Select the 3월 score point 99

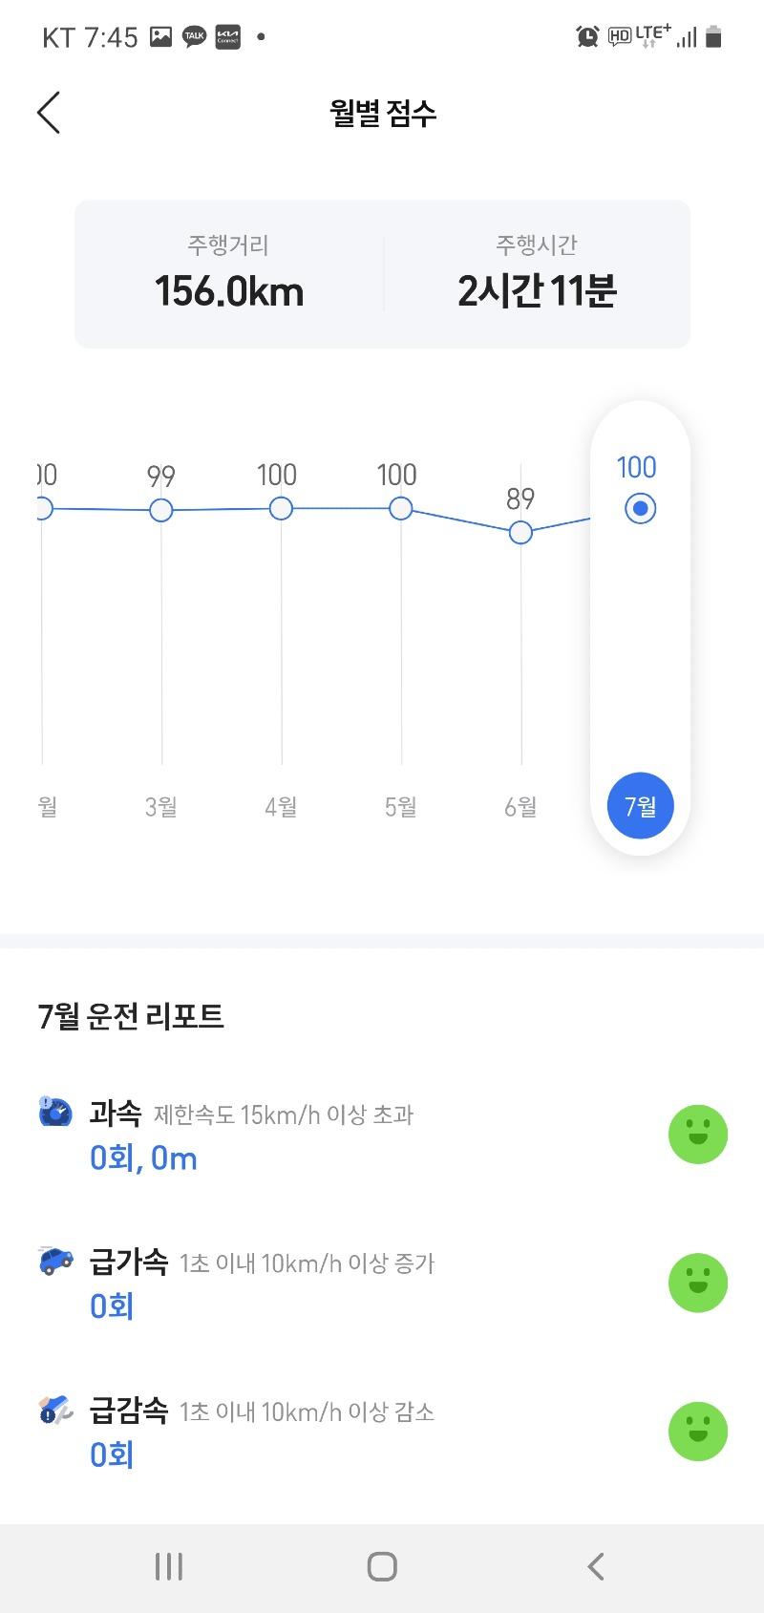161,510
